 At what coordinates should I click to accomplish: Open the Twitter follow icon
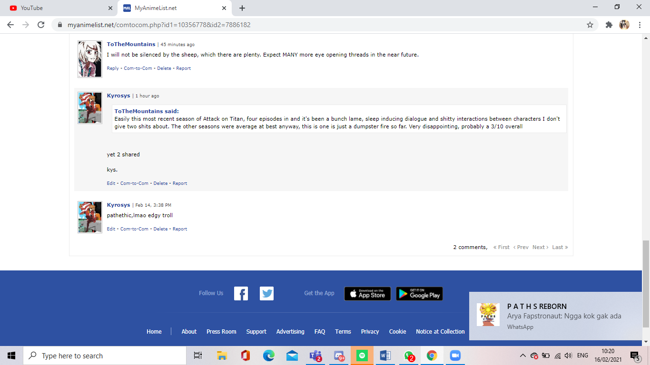(x=266, y=294)
